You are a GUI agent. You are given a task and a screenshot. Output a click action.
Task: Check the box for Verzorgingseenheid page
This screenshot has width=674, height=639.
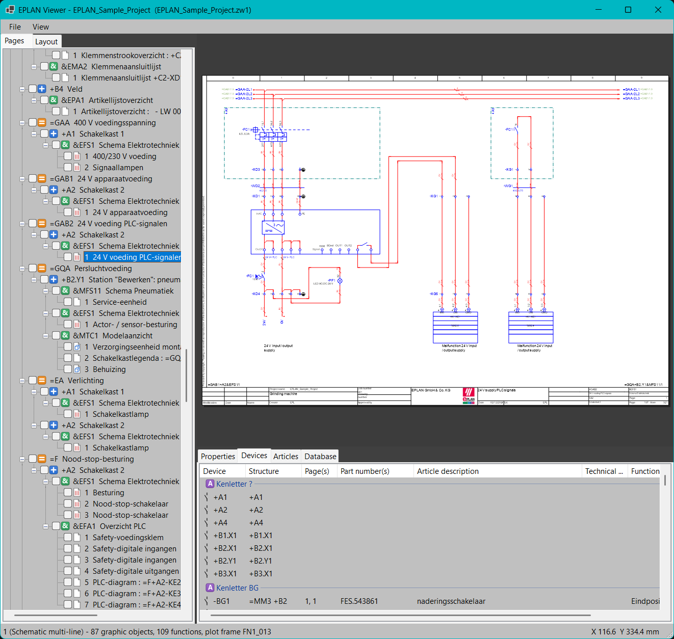coord(67,347)
